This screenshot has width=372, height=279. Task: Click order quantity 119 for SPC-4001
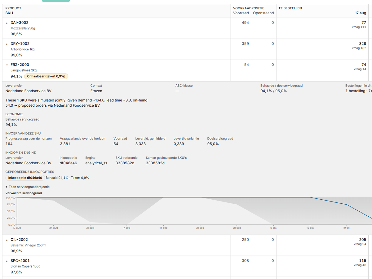tap(363, 261)
